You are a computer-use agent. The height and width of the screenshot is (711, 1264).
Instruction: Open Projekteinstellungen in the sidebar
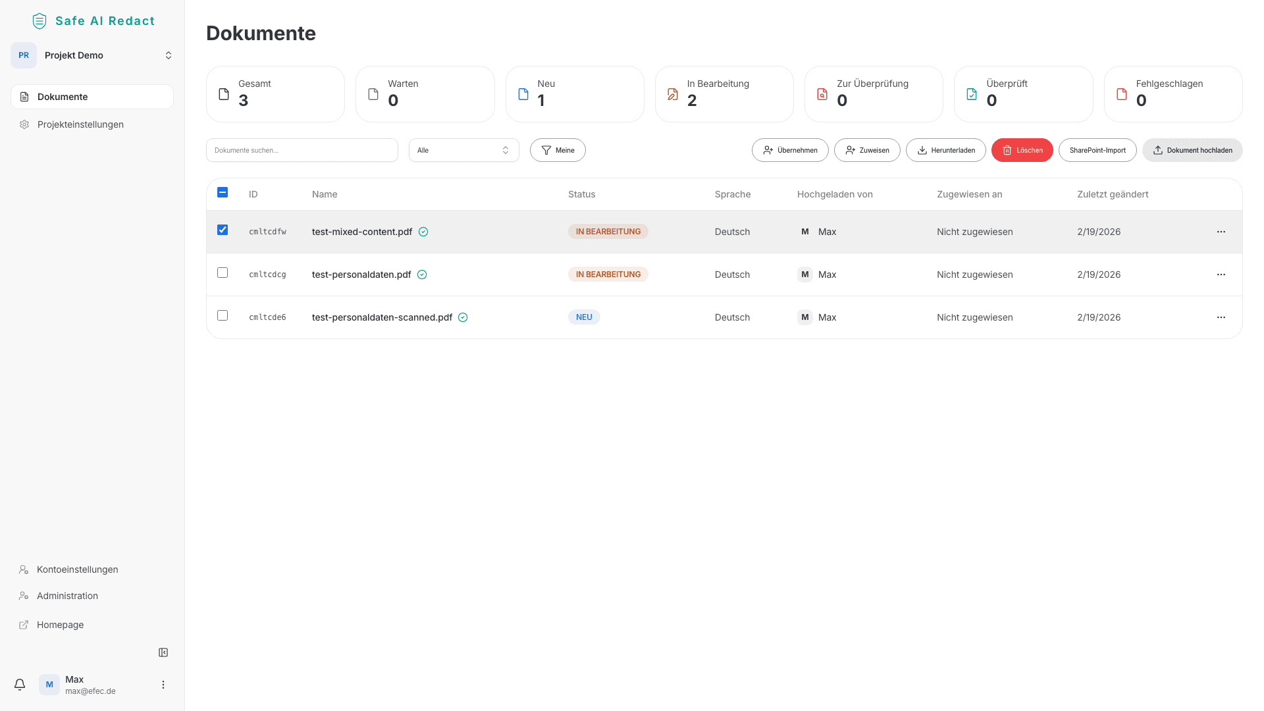tap(80, 124)
